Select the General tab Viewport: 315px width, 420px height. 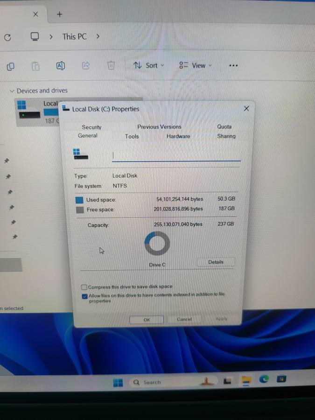click(88, 136)
